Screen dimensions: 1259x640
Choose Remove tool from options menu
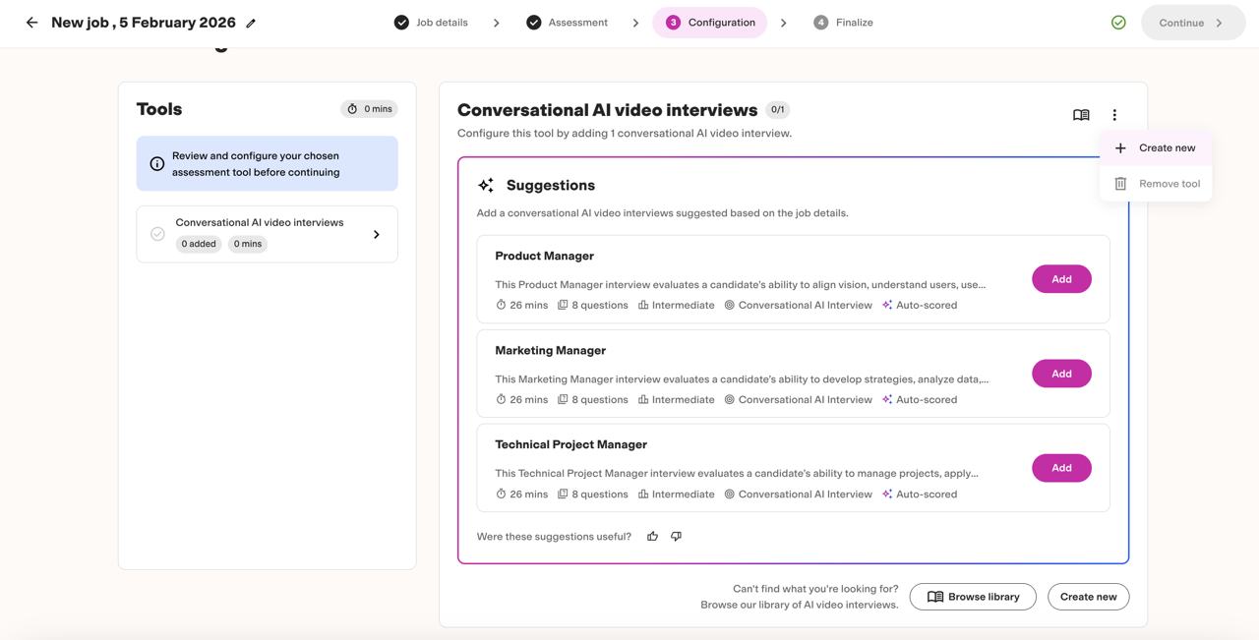(1156, 184)
